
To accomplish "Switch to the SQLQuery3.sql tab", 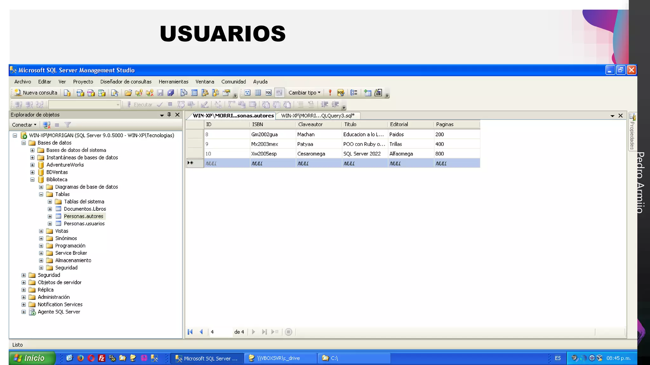I will (317, 116).
